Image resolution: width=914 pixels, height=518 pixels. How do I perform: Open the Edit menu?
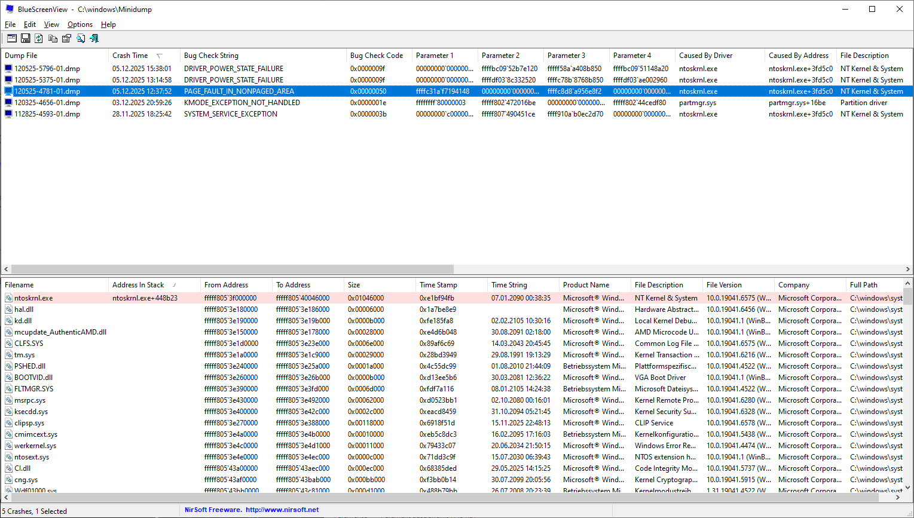pyautogui.click(x=30, y=24)
